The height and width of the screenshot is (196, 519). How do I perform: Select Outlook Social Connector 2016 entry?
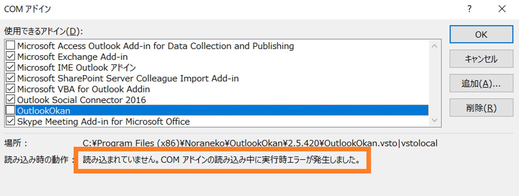coord(81,100)
